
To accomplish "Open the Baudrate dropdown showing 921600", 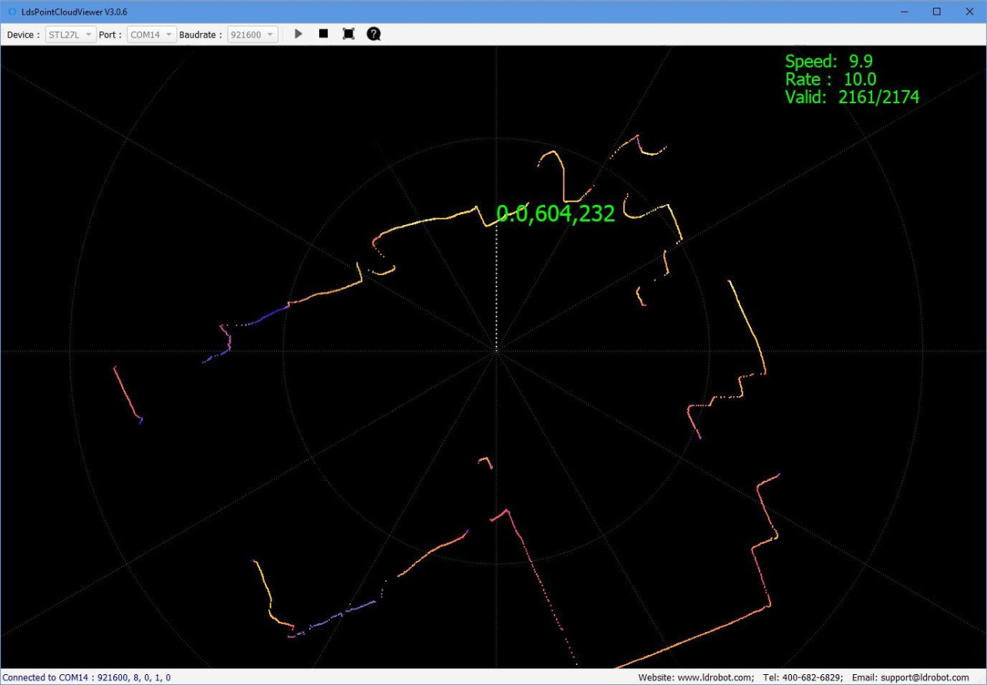I will [x=252, y=35].
